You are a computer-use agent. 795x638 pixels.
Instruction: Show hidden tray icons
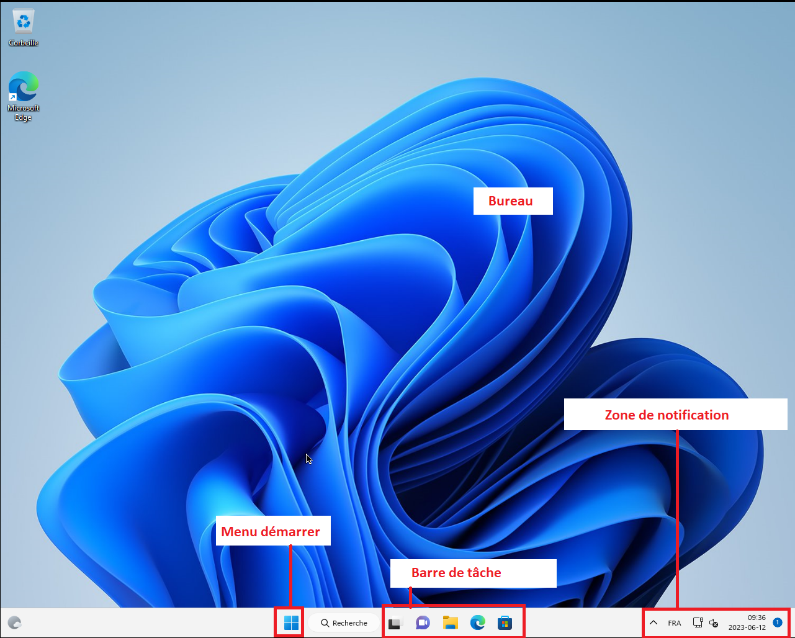pyautogui.click(x=653, y=622)
